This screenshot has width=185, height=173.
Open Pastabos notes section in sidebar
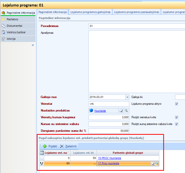click(12, 19)
